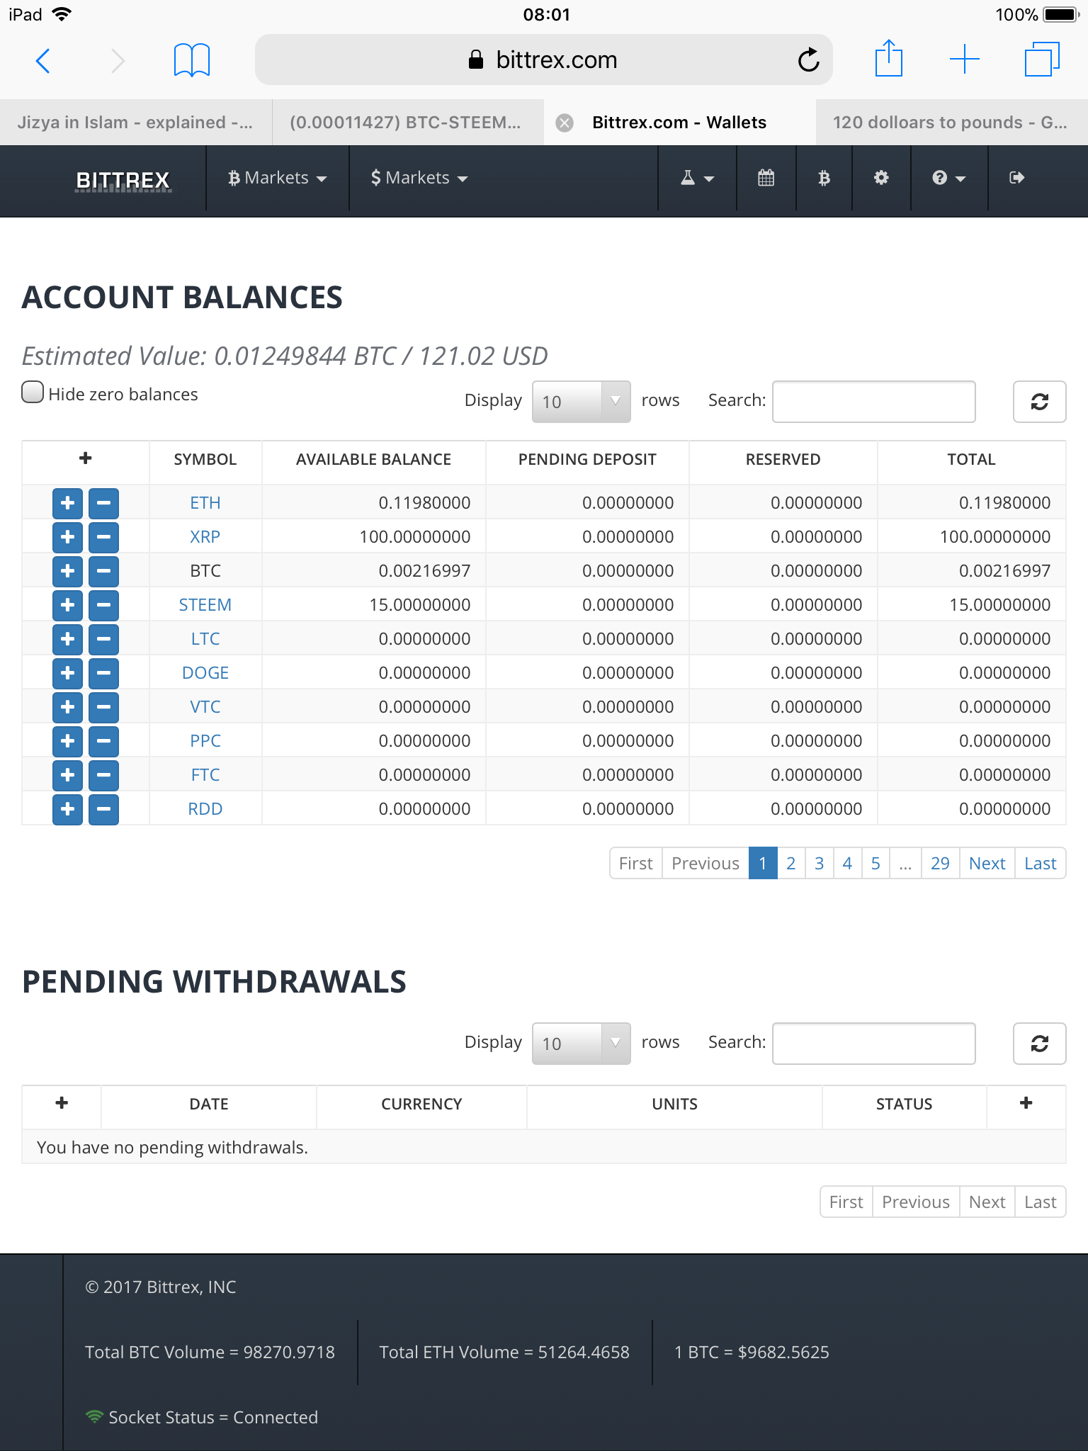The width and height of the screenshot is (1088, 1451).
Task: Focus the pending withdrawals Search field
Action: pyautogui.click(x=873, y=1044)
